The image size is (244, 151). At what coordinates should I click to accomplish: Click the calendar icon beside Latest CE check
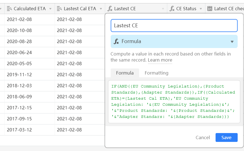point(209,9)
